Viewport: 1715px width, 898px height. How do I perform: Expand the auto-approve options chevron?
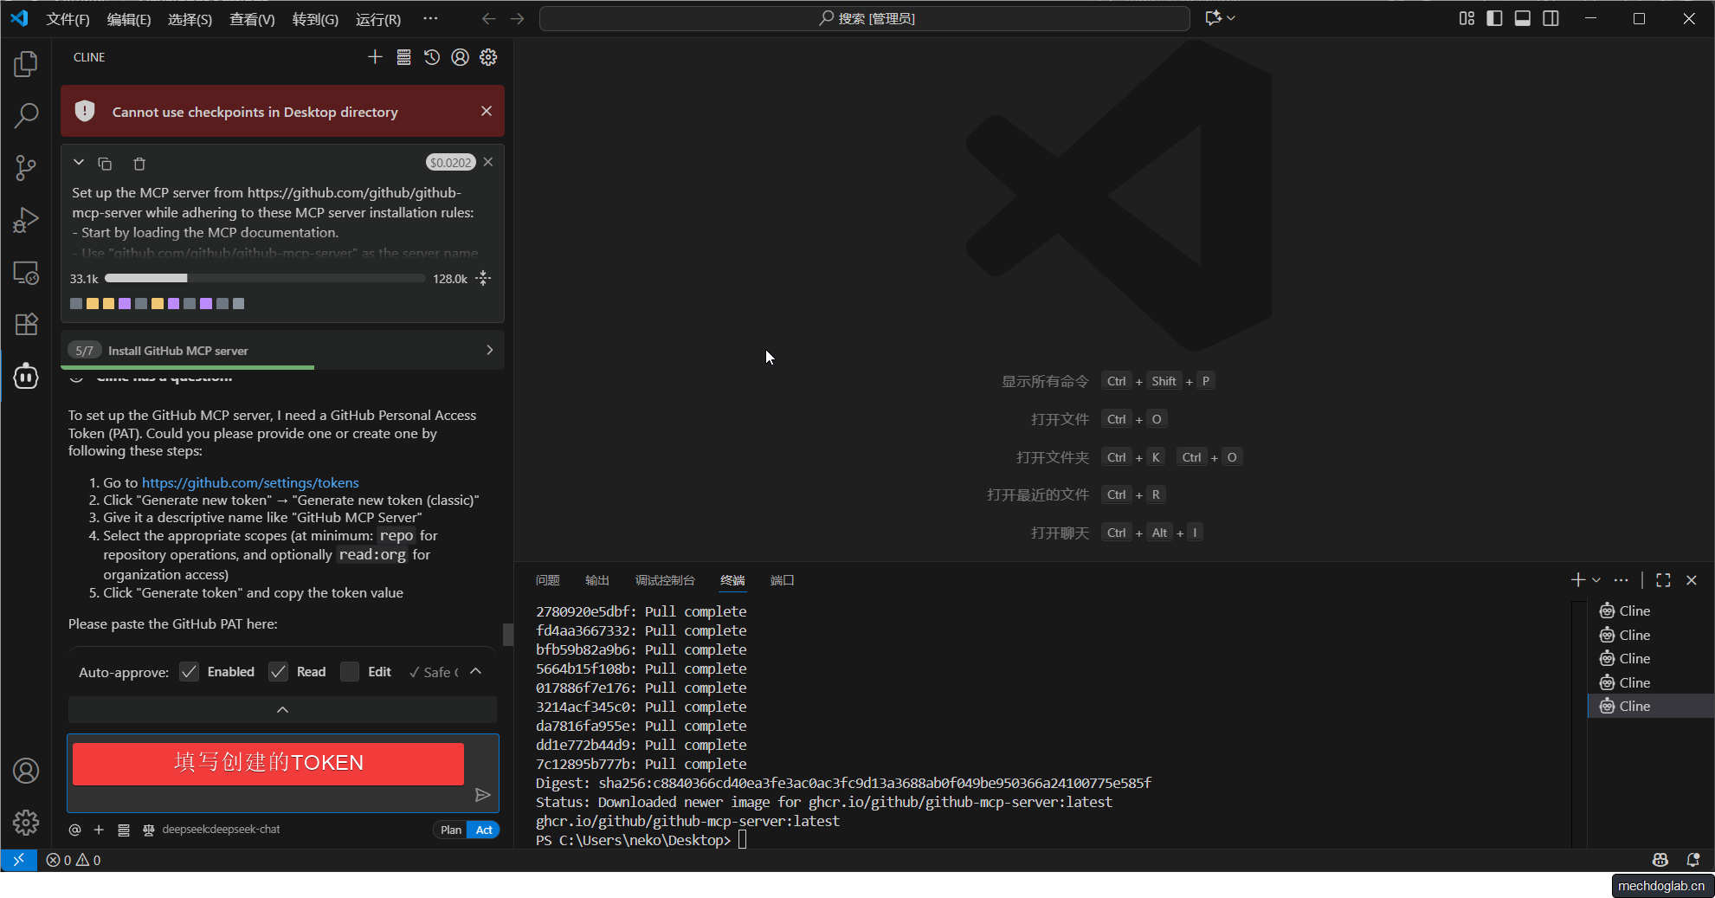[475, 672]
